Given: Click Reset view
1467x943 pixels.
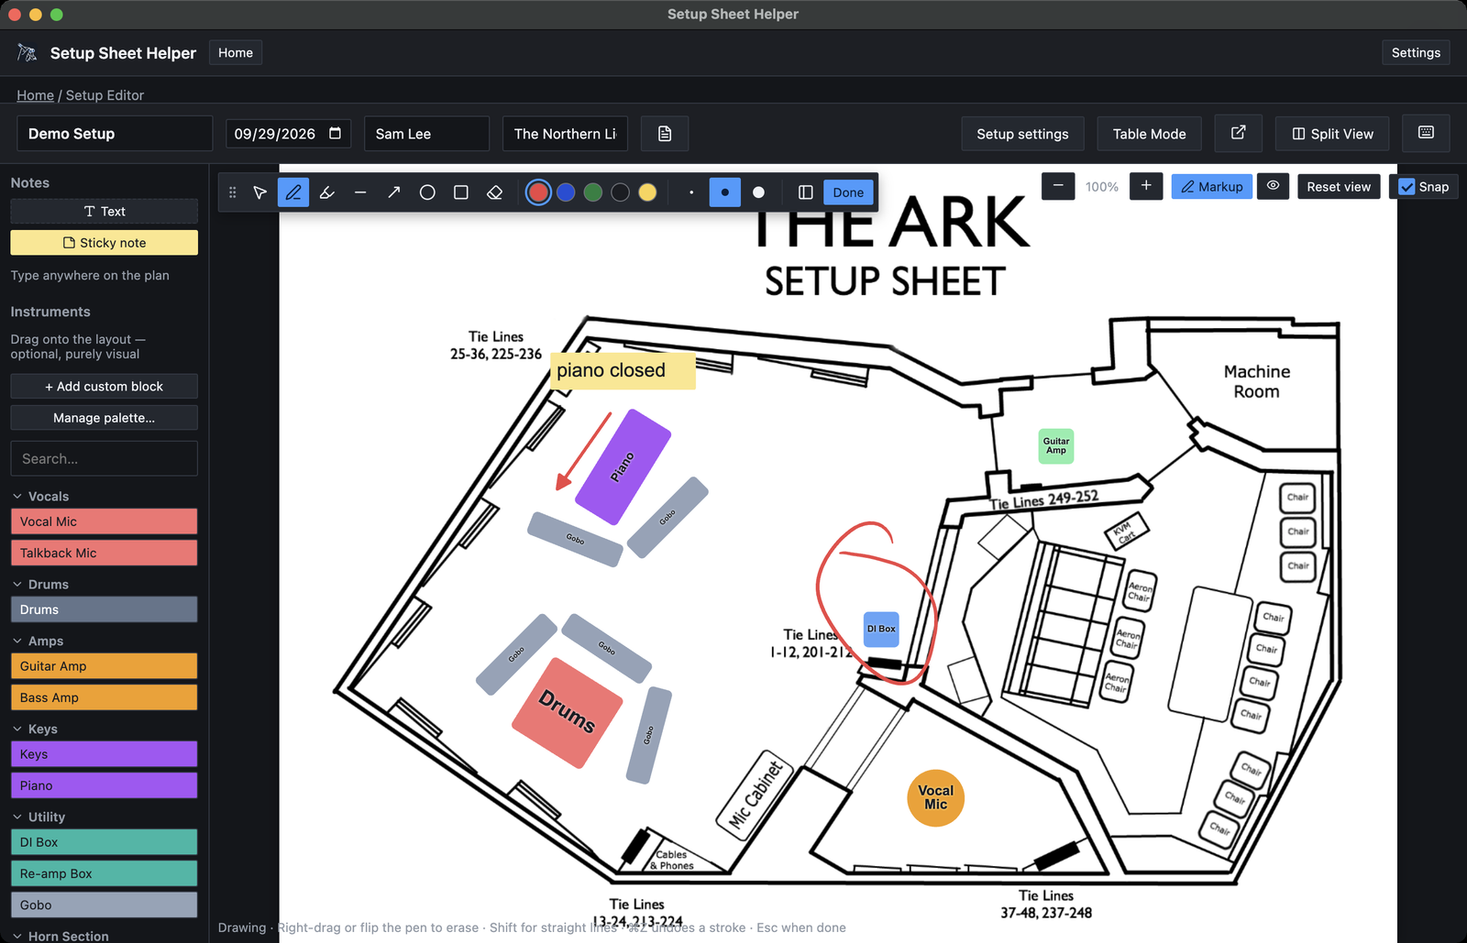Looking at the screenshot, I should pos(1339,186).
